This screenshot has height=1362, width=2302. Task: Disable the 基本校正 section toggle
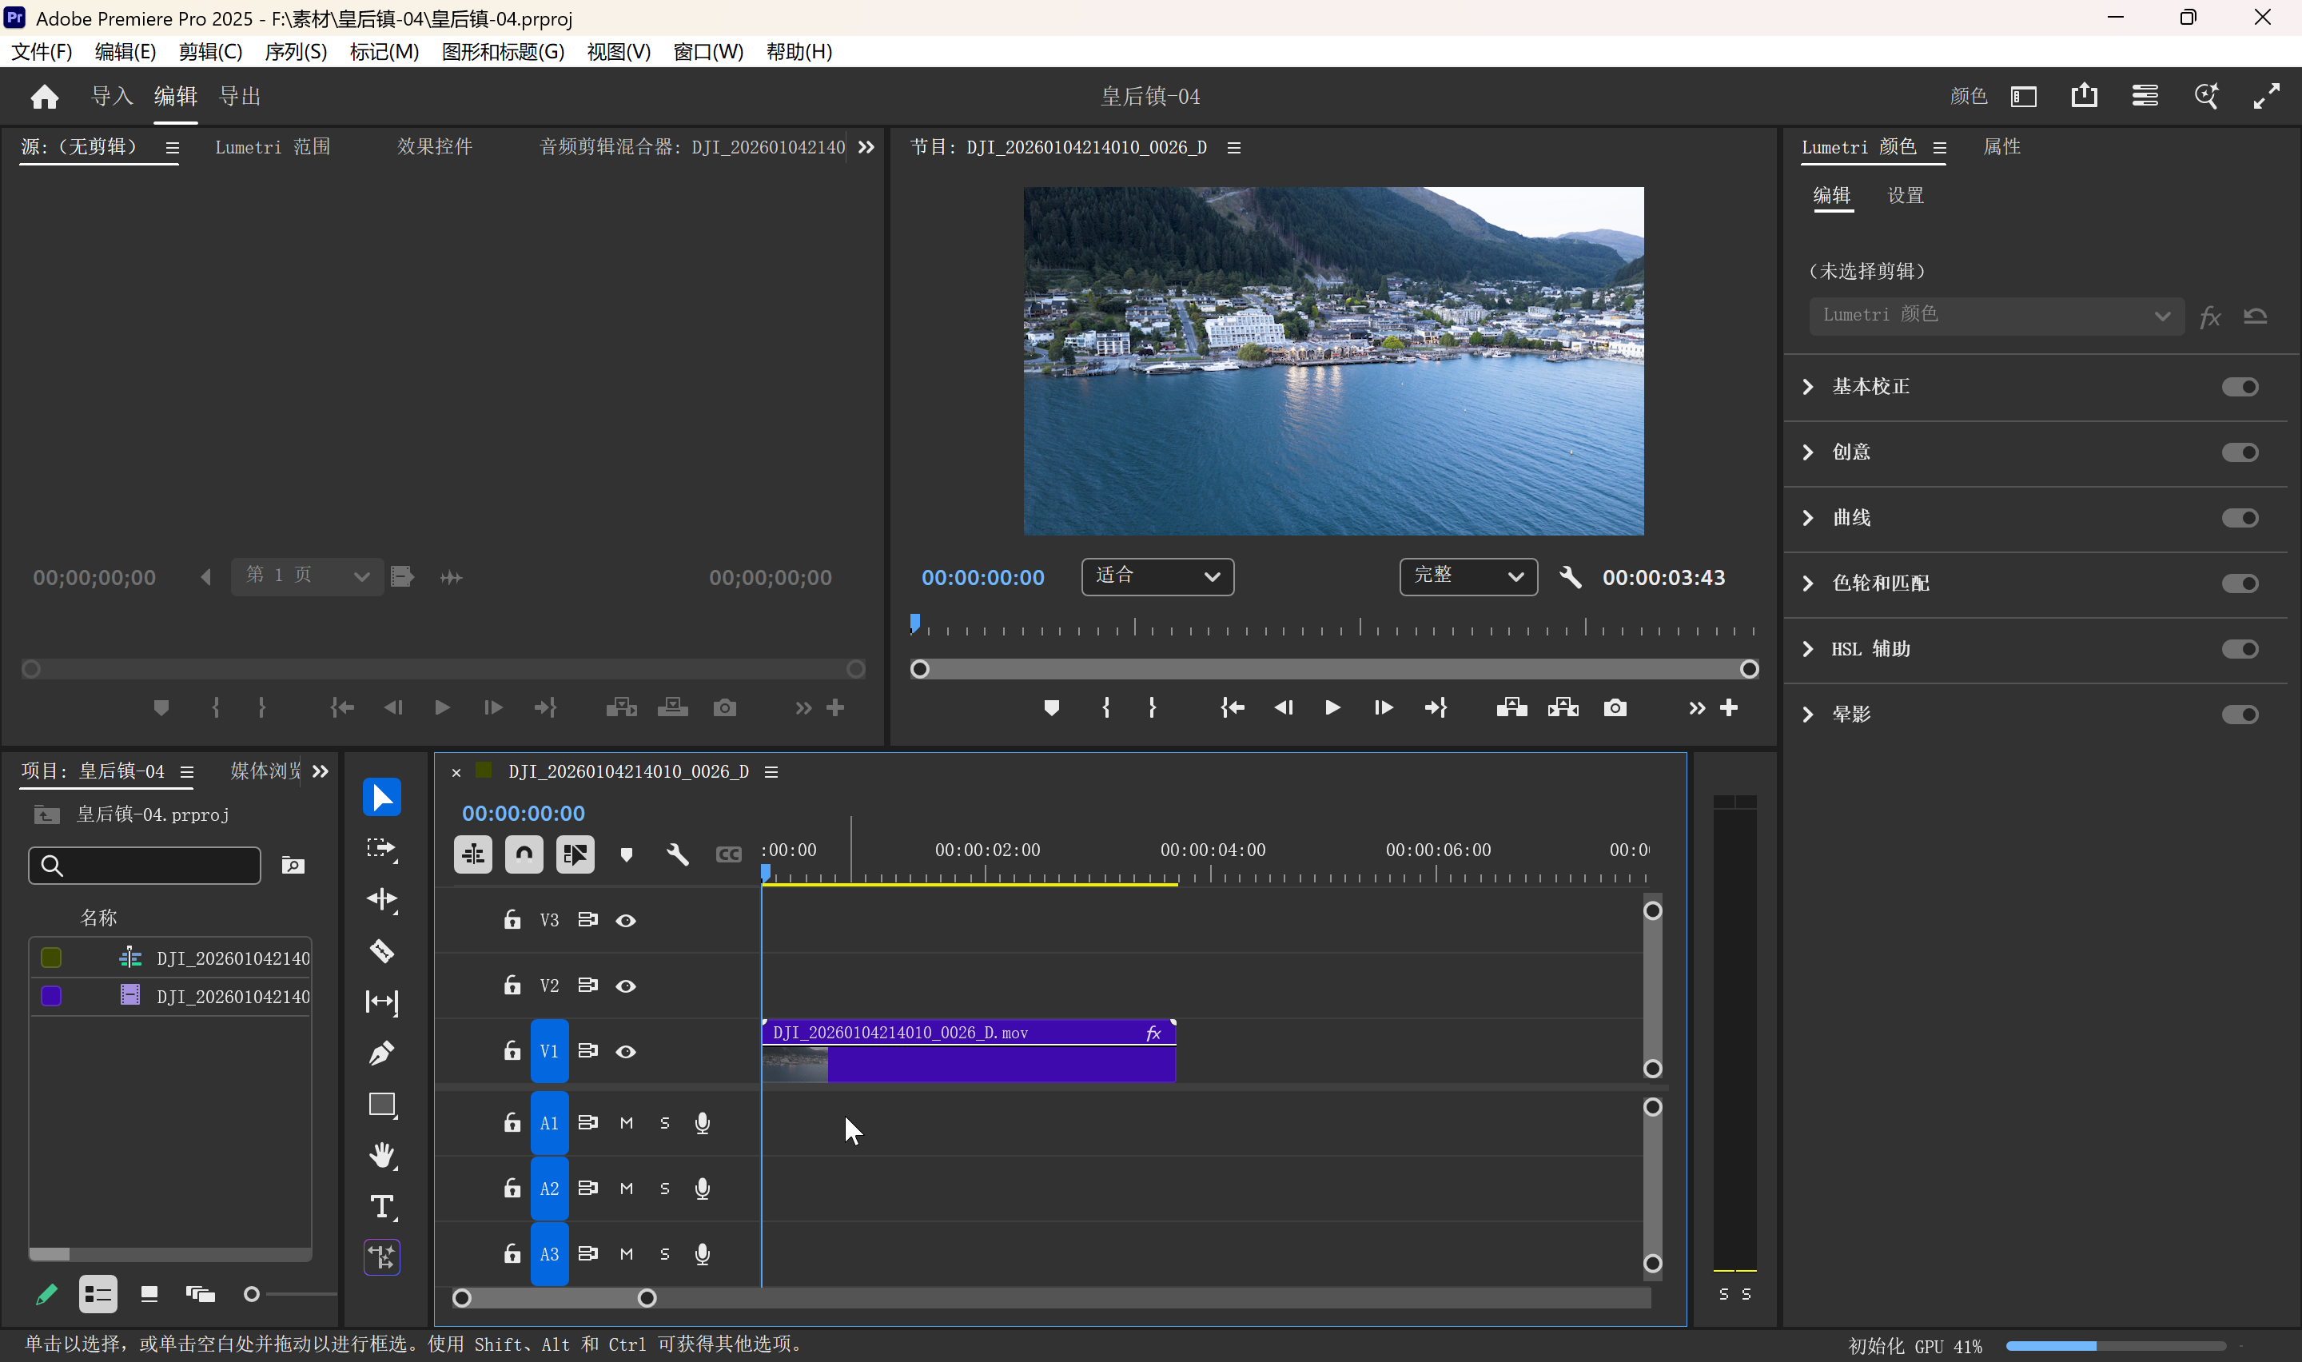2239,386
